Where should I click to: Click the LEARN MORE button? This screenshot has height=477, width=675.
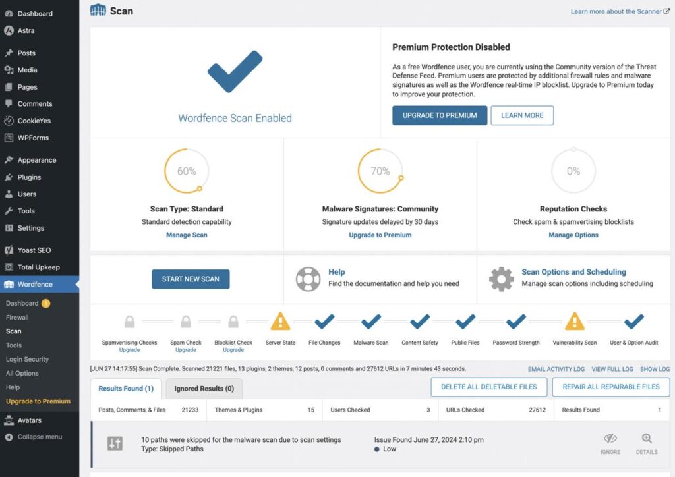point(522,115)
